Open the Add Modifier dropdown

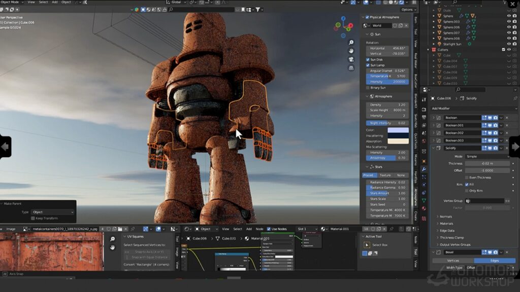pyautogui.click(x=474, y=108)
